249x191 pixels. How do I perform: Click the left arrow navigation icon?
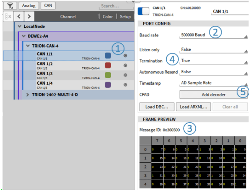point(19,17)
